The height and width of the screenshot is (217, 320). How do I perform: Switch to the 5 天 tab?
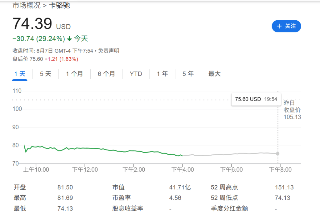click(45, 74)
